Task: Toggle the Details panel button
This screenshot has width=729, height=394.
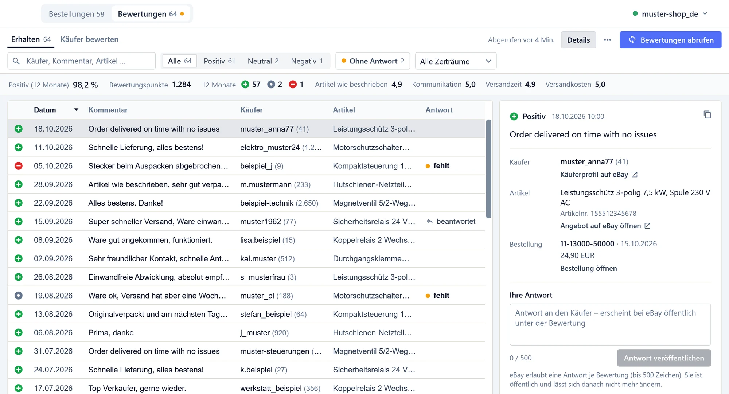Action: click(578, 40)
